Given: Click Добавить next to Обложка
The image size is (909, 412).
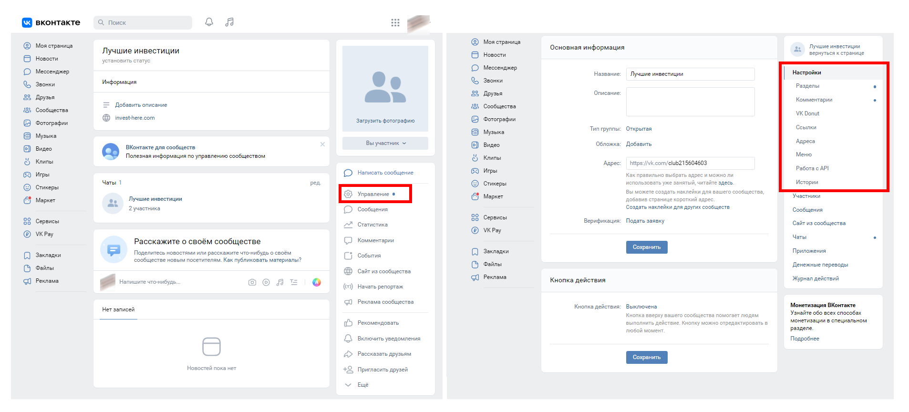Looking at the screenshot, I should pos(639,144).
